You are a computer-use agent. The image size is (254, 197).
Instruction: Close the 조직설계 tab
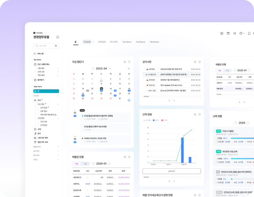click(93, 42)
